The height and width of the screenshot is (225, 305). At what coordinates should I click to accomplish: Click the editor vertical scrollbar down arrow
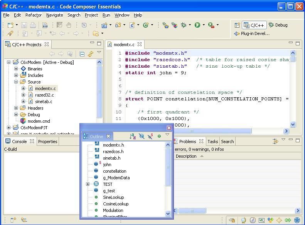pos(293,125)
